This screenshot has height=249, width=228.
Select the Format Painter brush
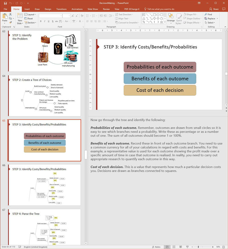pos(11,22)
